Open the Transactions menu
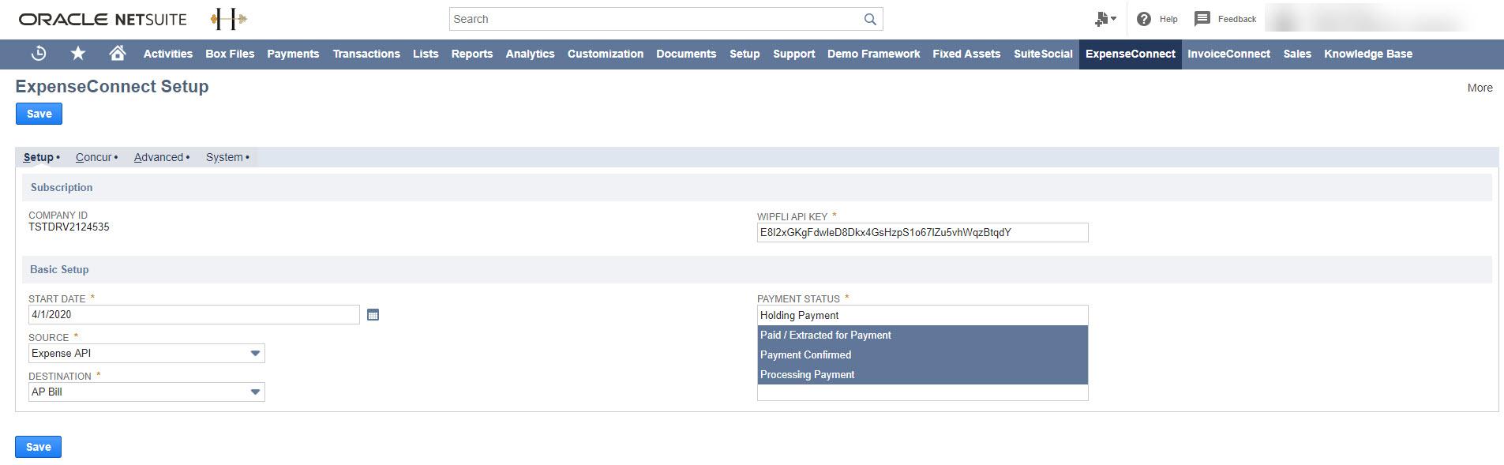This screenshot has width=1504, height=465. [x=366, y=54]
